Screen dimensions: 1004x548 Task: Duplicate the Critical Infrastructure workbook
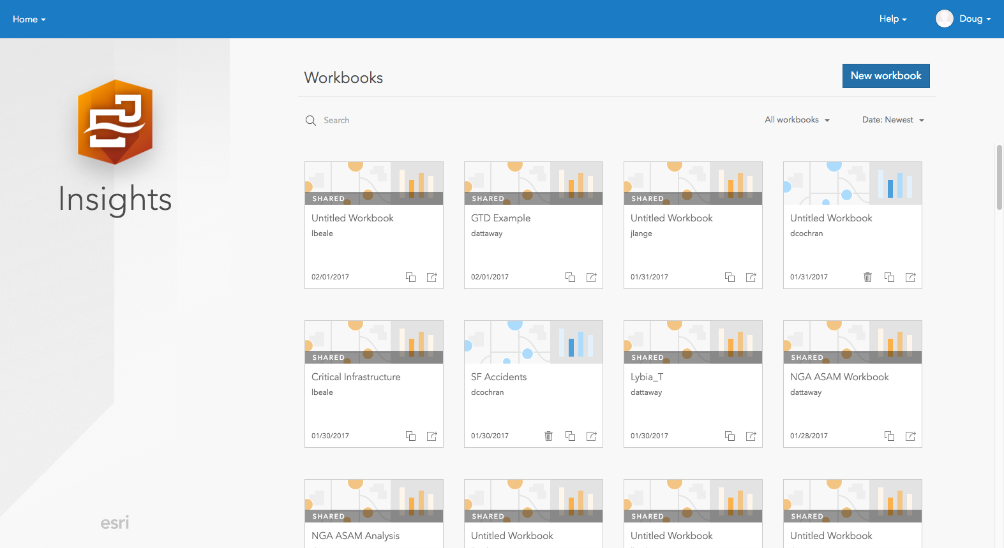tap(410, 436)
